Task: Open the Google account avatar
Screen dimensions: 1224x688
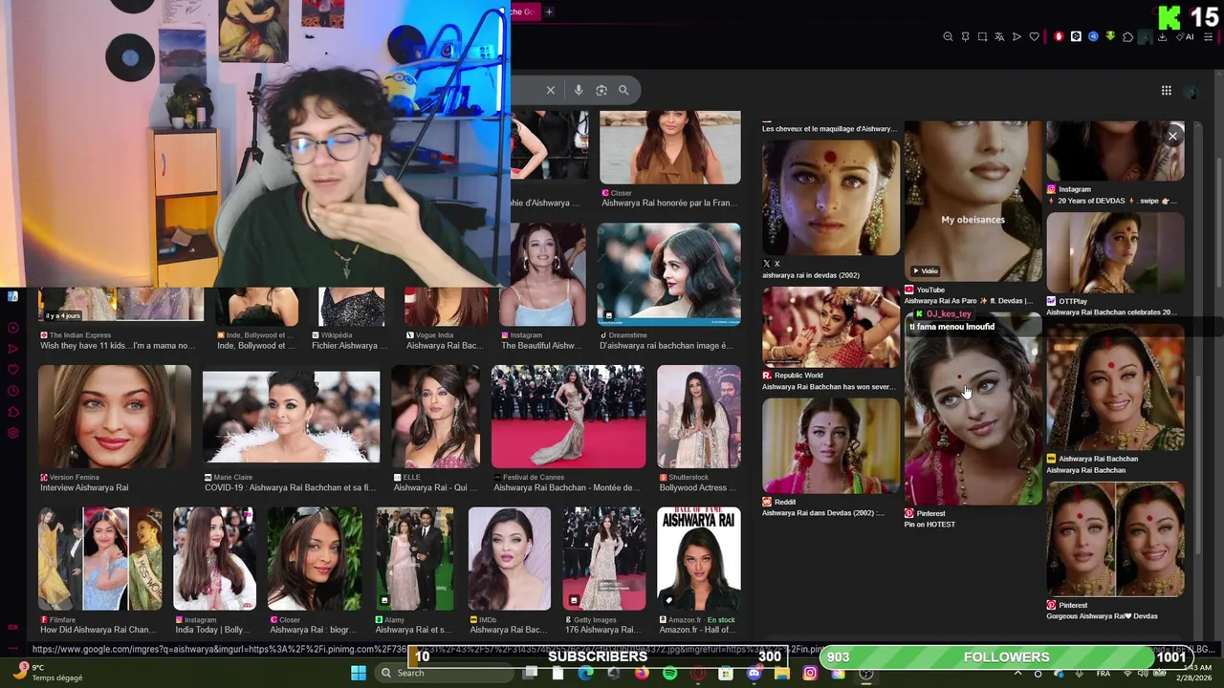Action: point(1191,92)
